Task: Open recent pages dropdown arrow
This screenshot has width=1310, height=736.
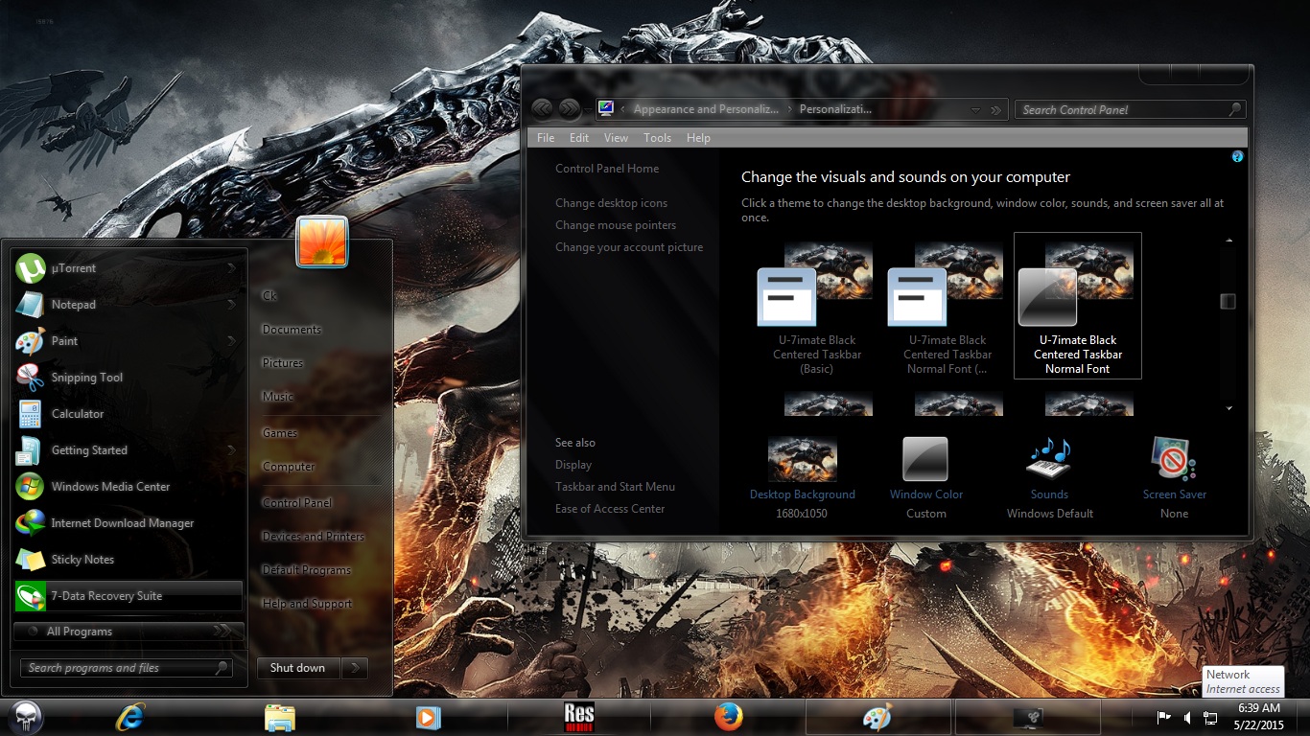Action: click(588, 109)
